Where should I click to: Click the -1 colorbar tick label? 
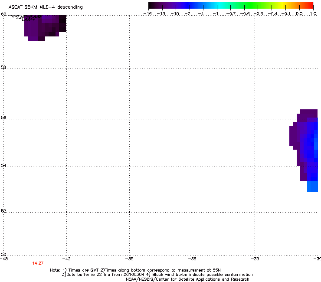click(215, 14)
